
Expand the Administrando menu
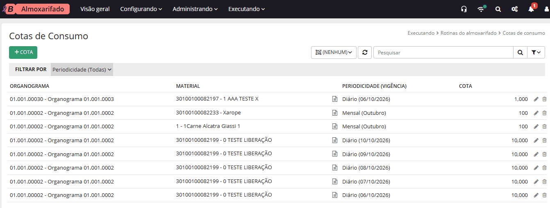click(x=195, y=9)
